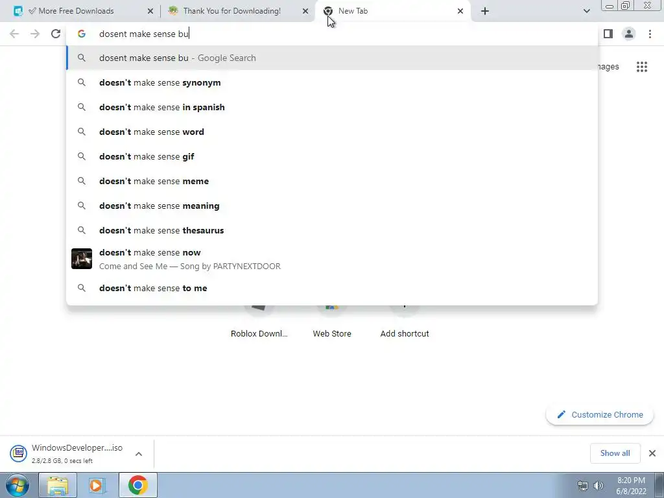
Task: Click the Chrome taskbar icon
Action: click(x=138, y=485)
